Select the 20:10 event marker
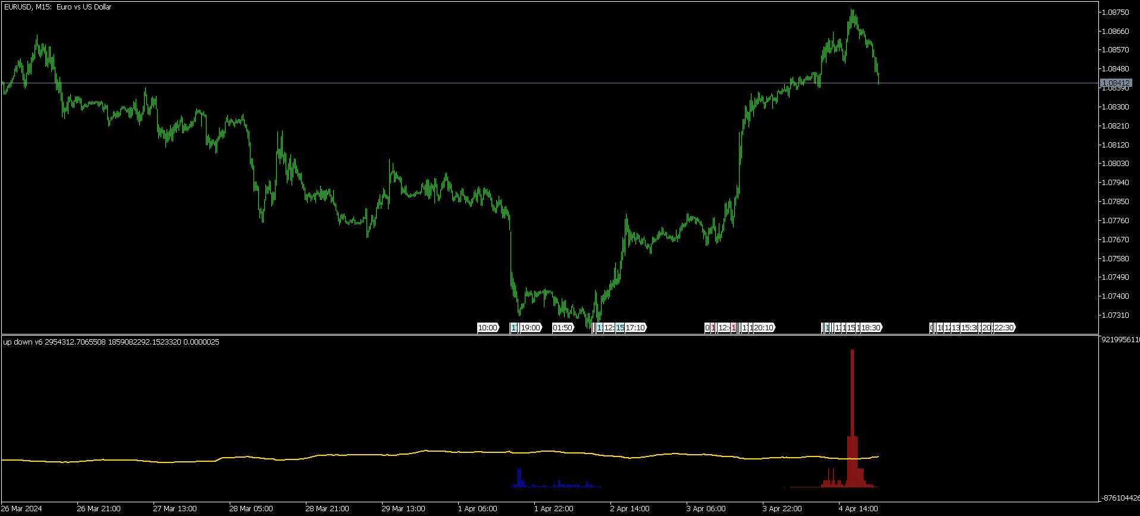1140x516 pixels. click(764, 327)
